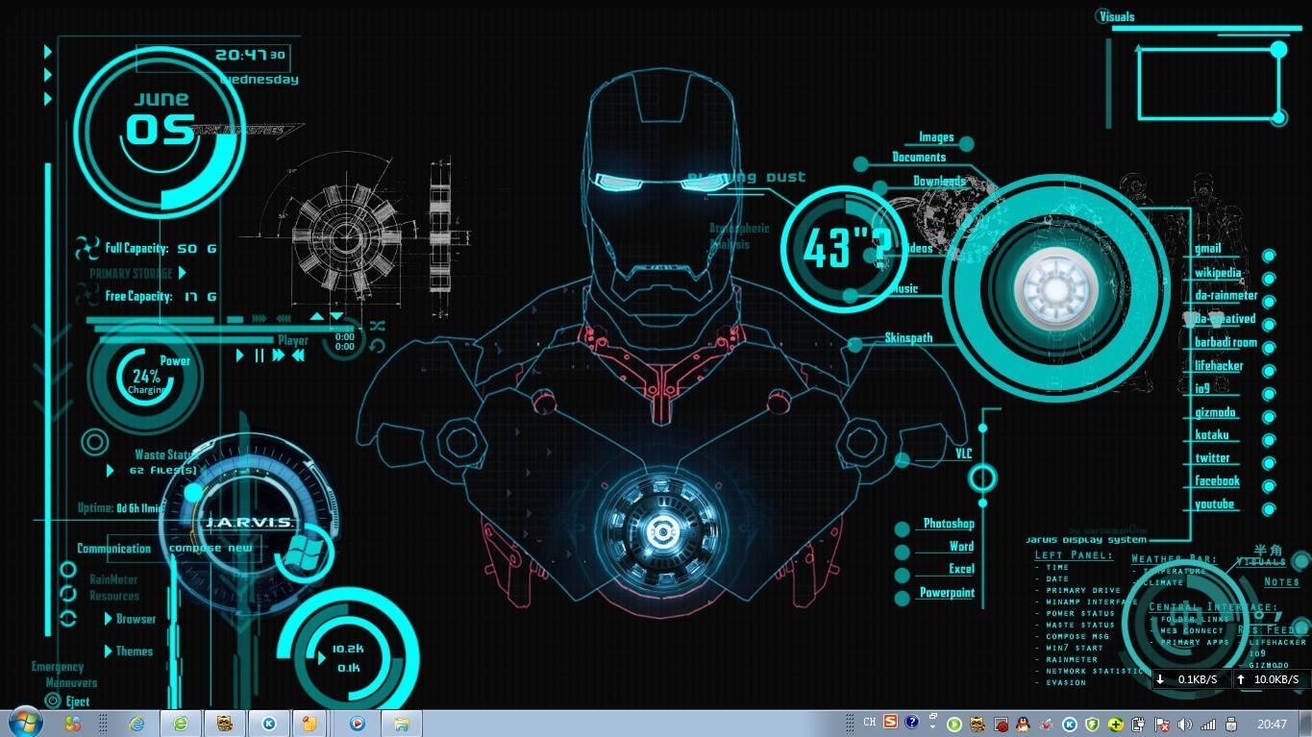Image resolution: width=1312 pixels, height=737 pixels.
Task: Open the facebook web link
Action: [1217, 481]
